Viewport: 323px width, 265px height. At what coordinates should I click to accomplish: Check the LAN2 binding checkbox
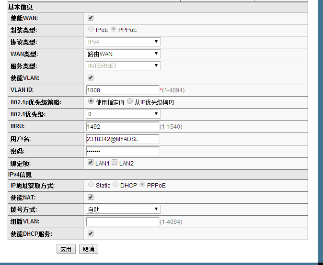coord(115,163)
